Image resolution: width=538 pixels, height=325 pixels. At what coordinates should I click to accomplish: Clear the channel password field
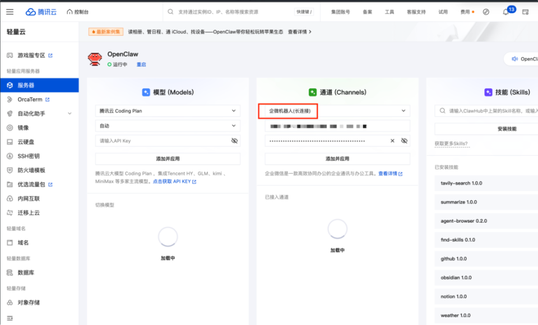392,141
